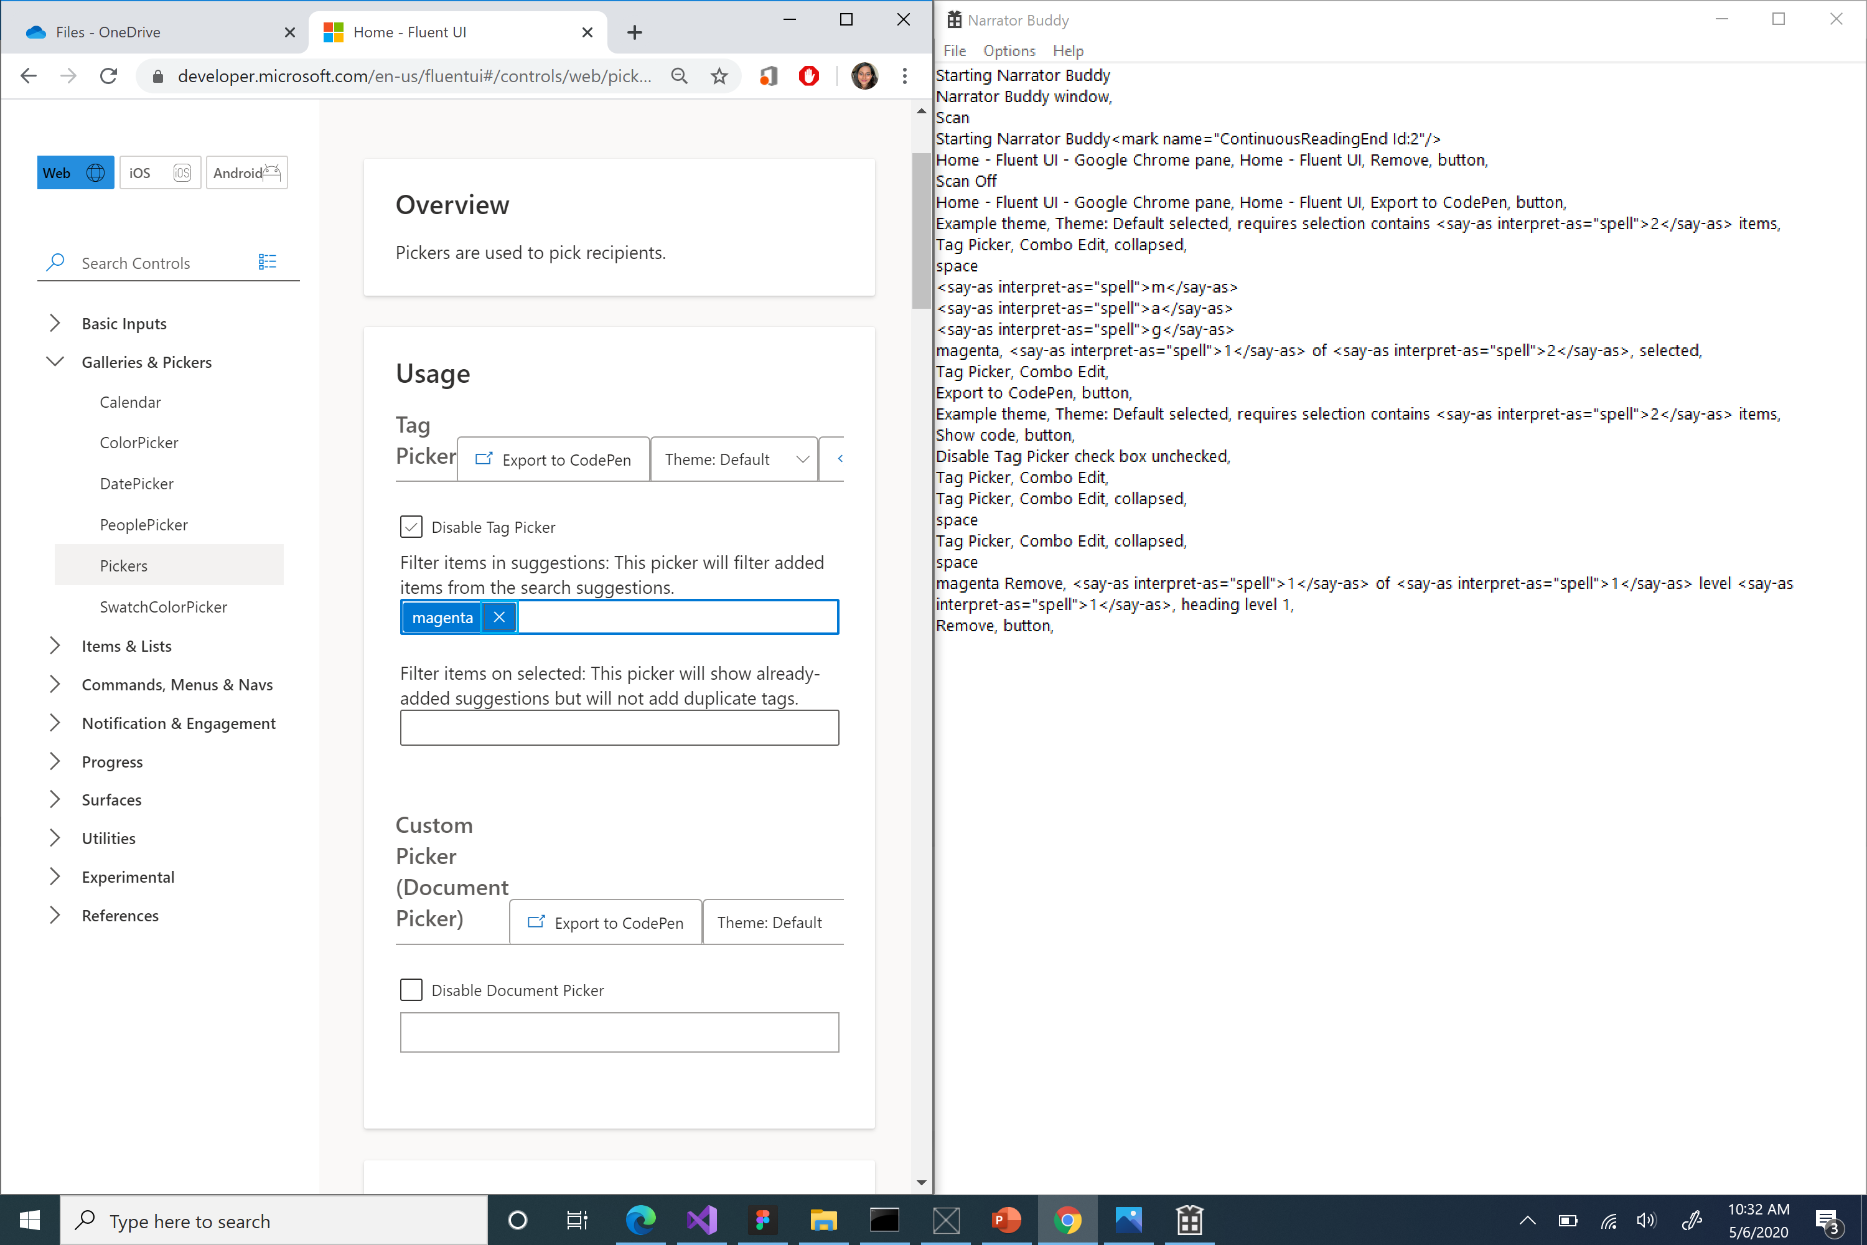The image size is (1867, 1245).
Task: Bookmark the page using the star icon
Action: point(718,76)
